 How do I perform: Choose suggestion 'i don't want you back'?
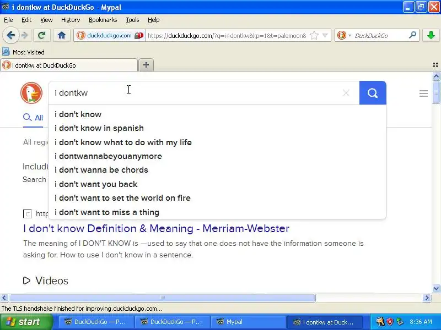(x=217, y=184)
